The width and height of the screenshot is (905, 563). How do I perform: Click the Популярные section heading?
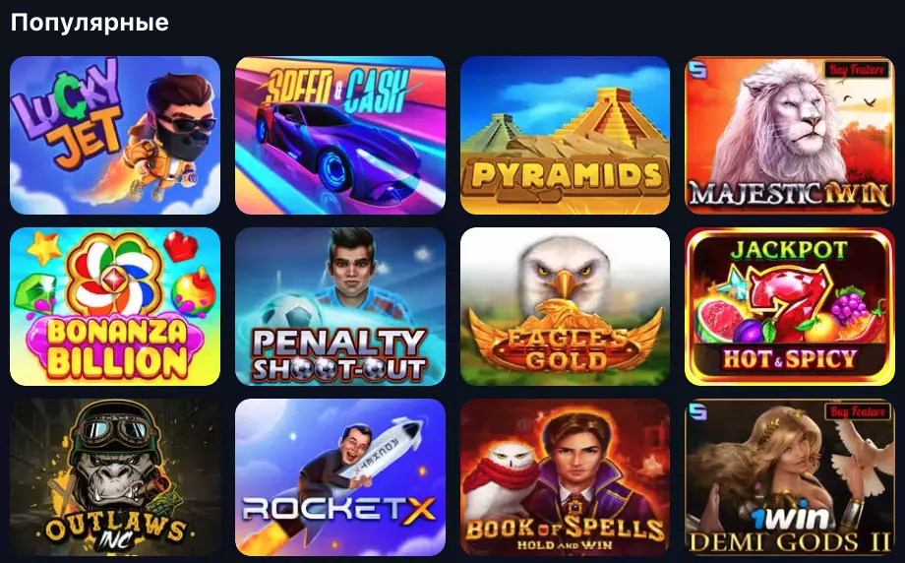tap(90, 23)
